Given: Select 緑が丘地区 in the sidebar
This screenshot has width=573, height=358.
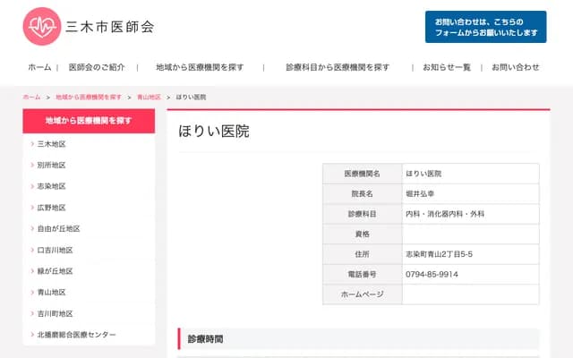Looking at the screenshot, I should click(56, 271).
